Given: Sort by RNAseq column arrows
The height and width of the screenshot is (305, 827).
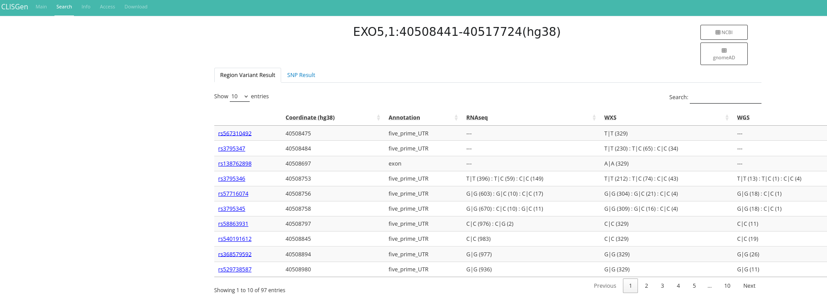Looking at the screenshot, I should tap(594, 118).
